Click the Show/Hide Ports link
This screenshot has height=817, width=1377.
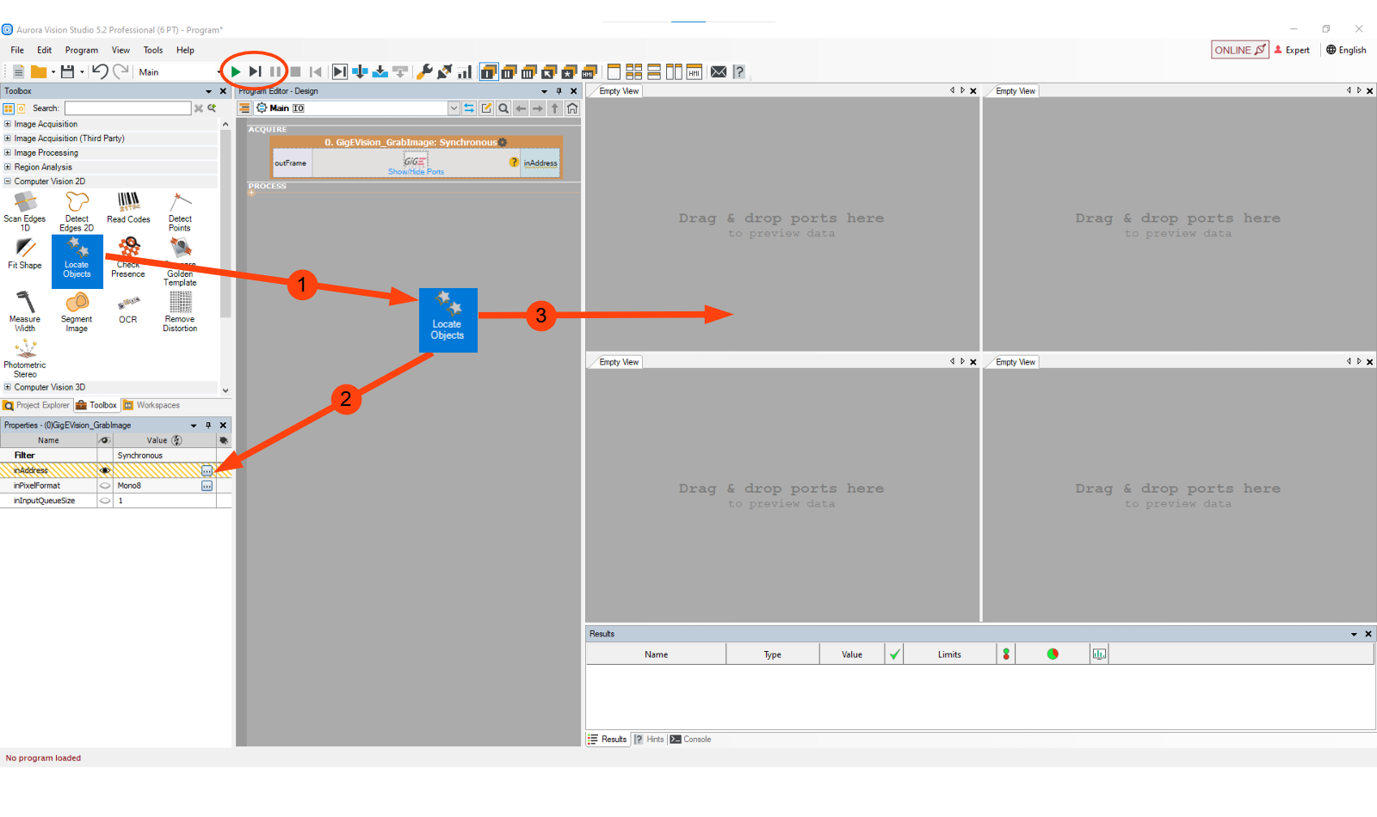coord(416,172)
